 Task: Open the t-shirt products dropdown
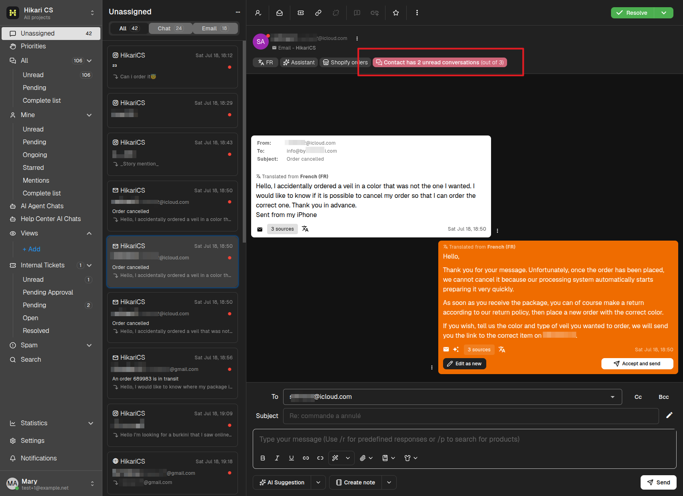click(x=411, y=458)
